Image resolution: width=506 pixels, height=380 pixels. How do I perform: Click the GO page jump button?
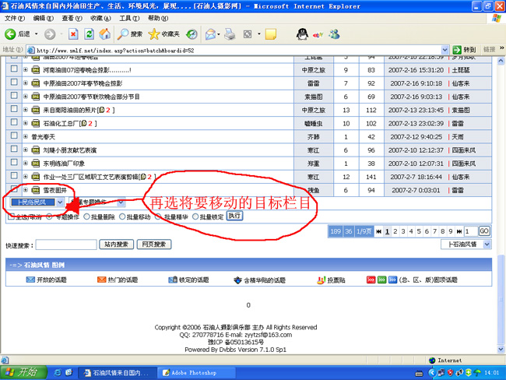point(484,231)
